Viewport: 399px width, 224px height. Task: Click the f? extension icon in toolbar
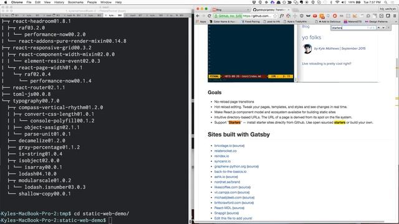(x=282, y=16)
